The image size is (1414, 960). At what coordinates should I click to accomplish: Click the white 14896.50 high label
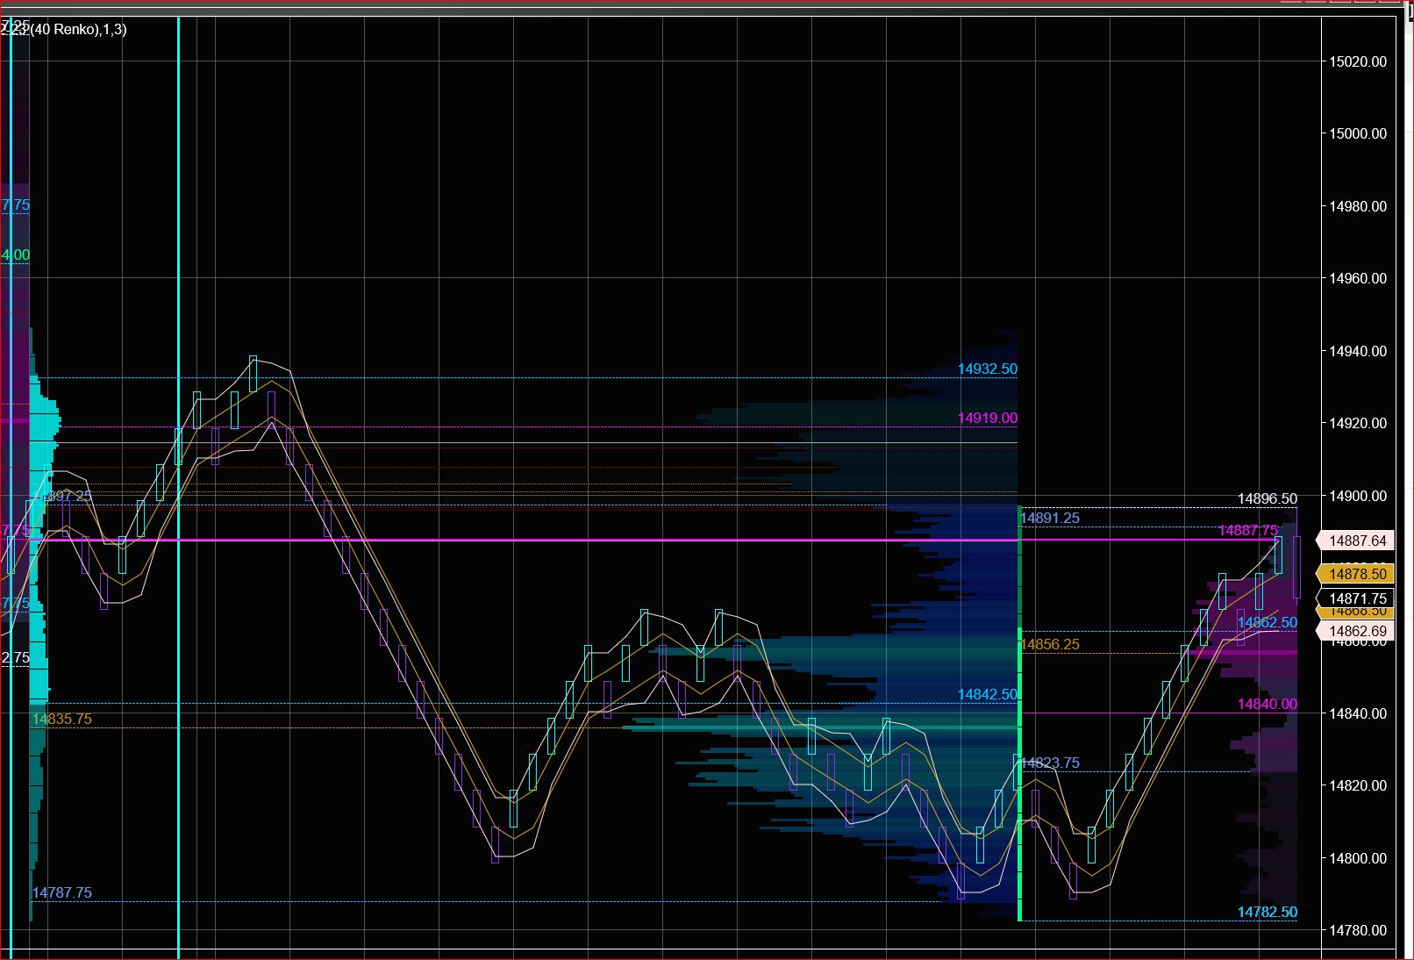(1267, 498)
